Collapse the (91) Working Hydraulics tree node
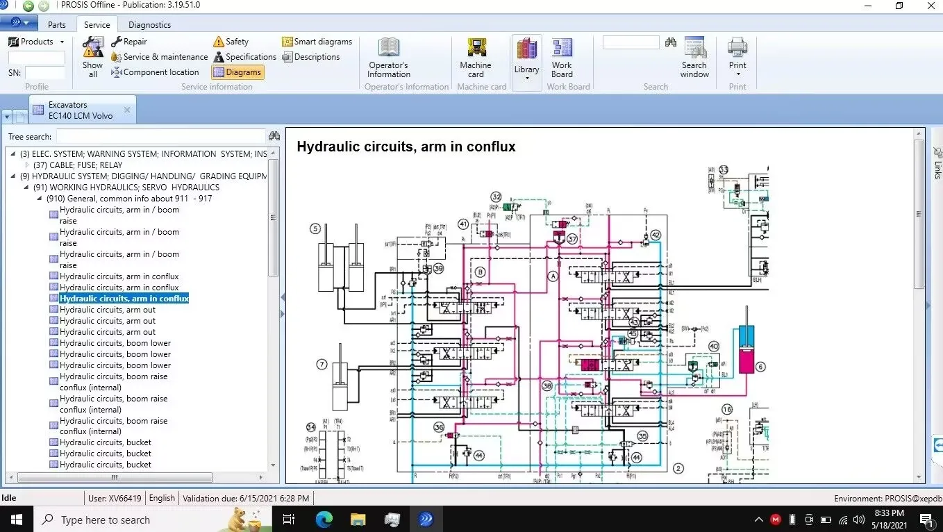The height and width of the screenshot is (532, 943). [26, 188]
